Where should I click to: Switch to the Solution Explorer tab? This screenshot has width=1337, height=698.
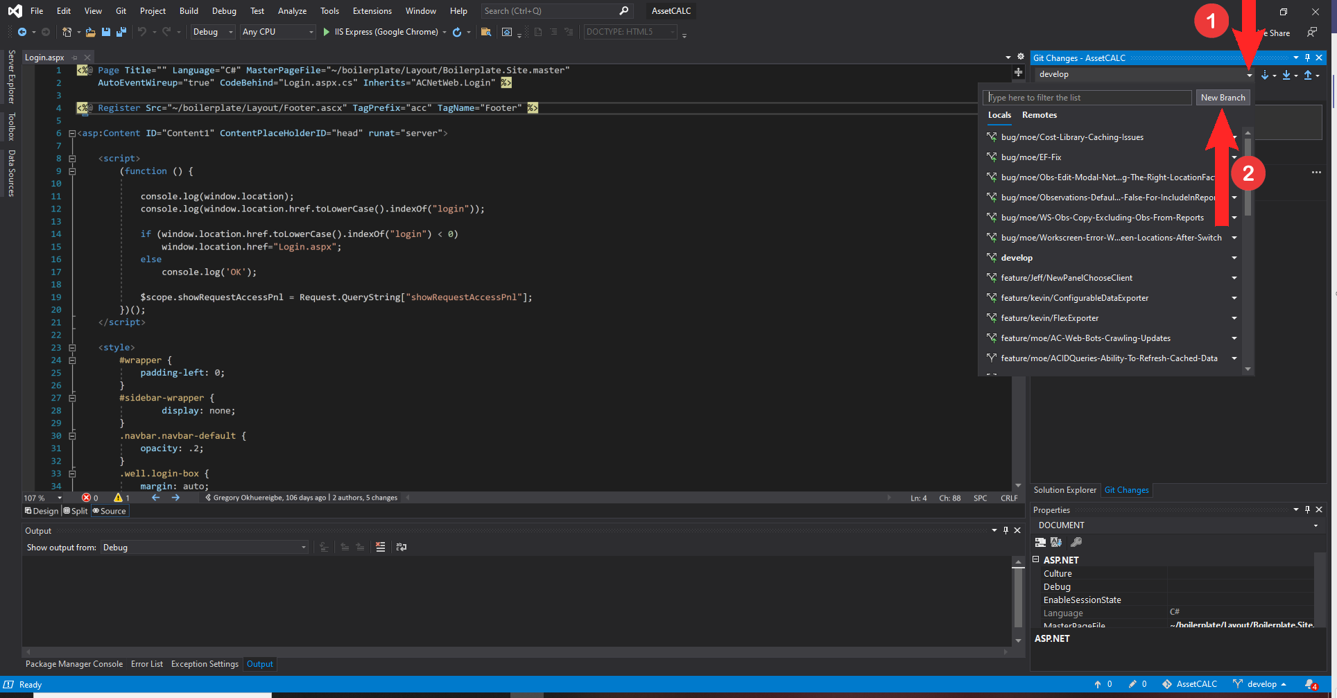click(1064, 490)
